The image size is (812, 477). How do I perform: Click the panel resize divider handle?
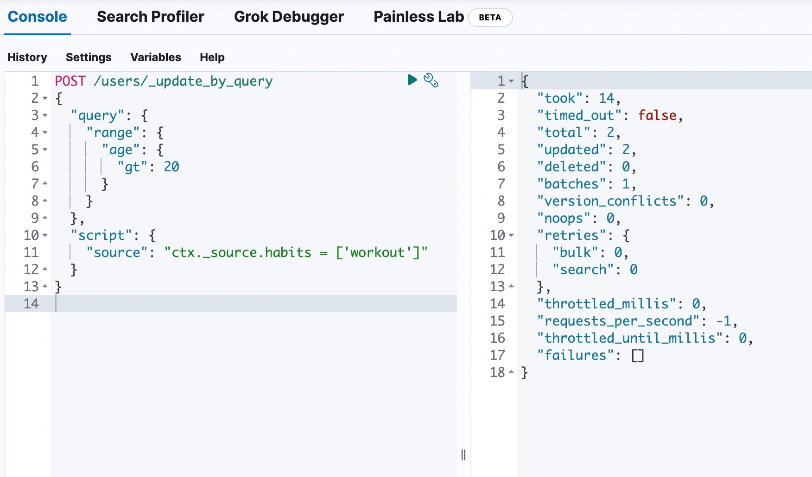[x=463, y=454]
